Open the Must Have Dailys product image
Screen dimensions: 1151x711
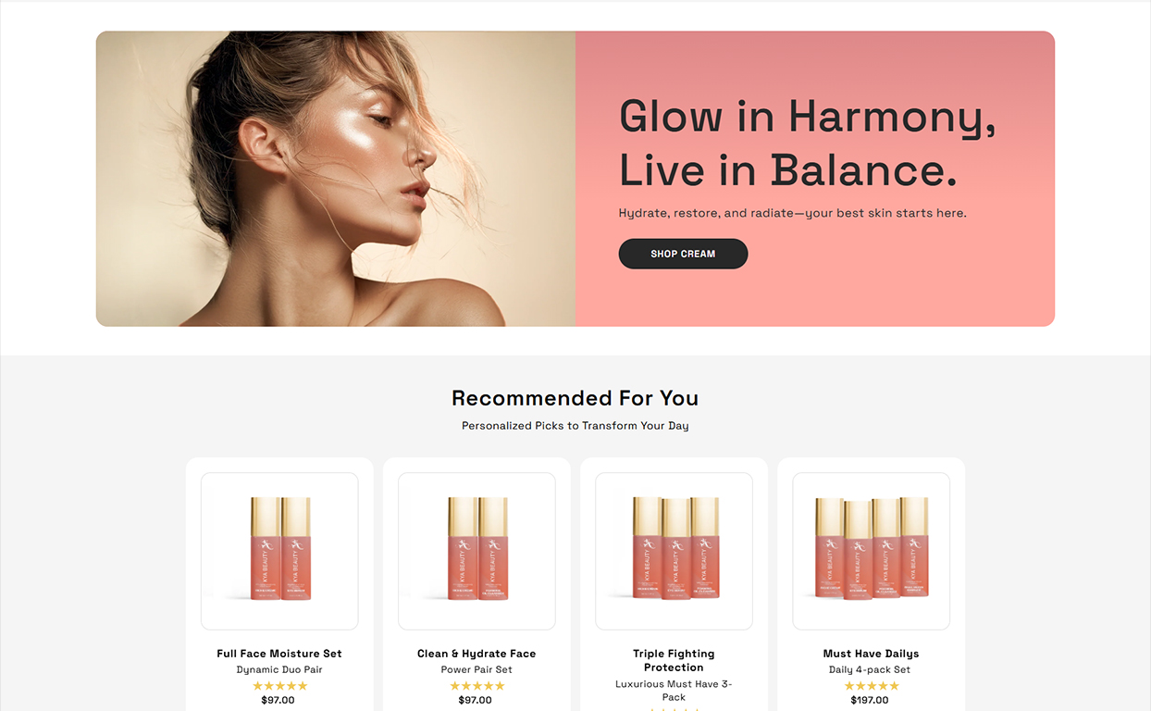click(871, 552)
